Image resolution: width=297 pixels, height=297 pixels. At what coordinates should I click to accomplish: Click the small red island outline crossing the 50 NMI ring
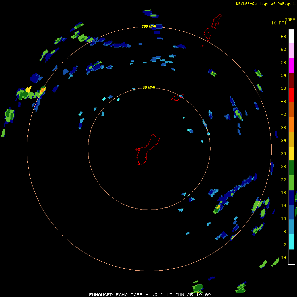177,97
